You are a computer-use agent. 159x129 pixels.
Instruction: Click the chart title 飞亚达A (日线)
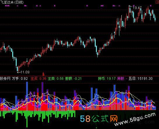point(12,2)
